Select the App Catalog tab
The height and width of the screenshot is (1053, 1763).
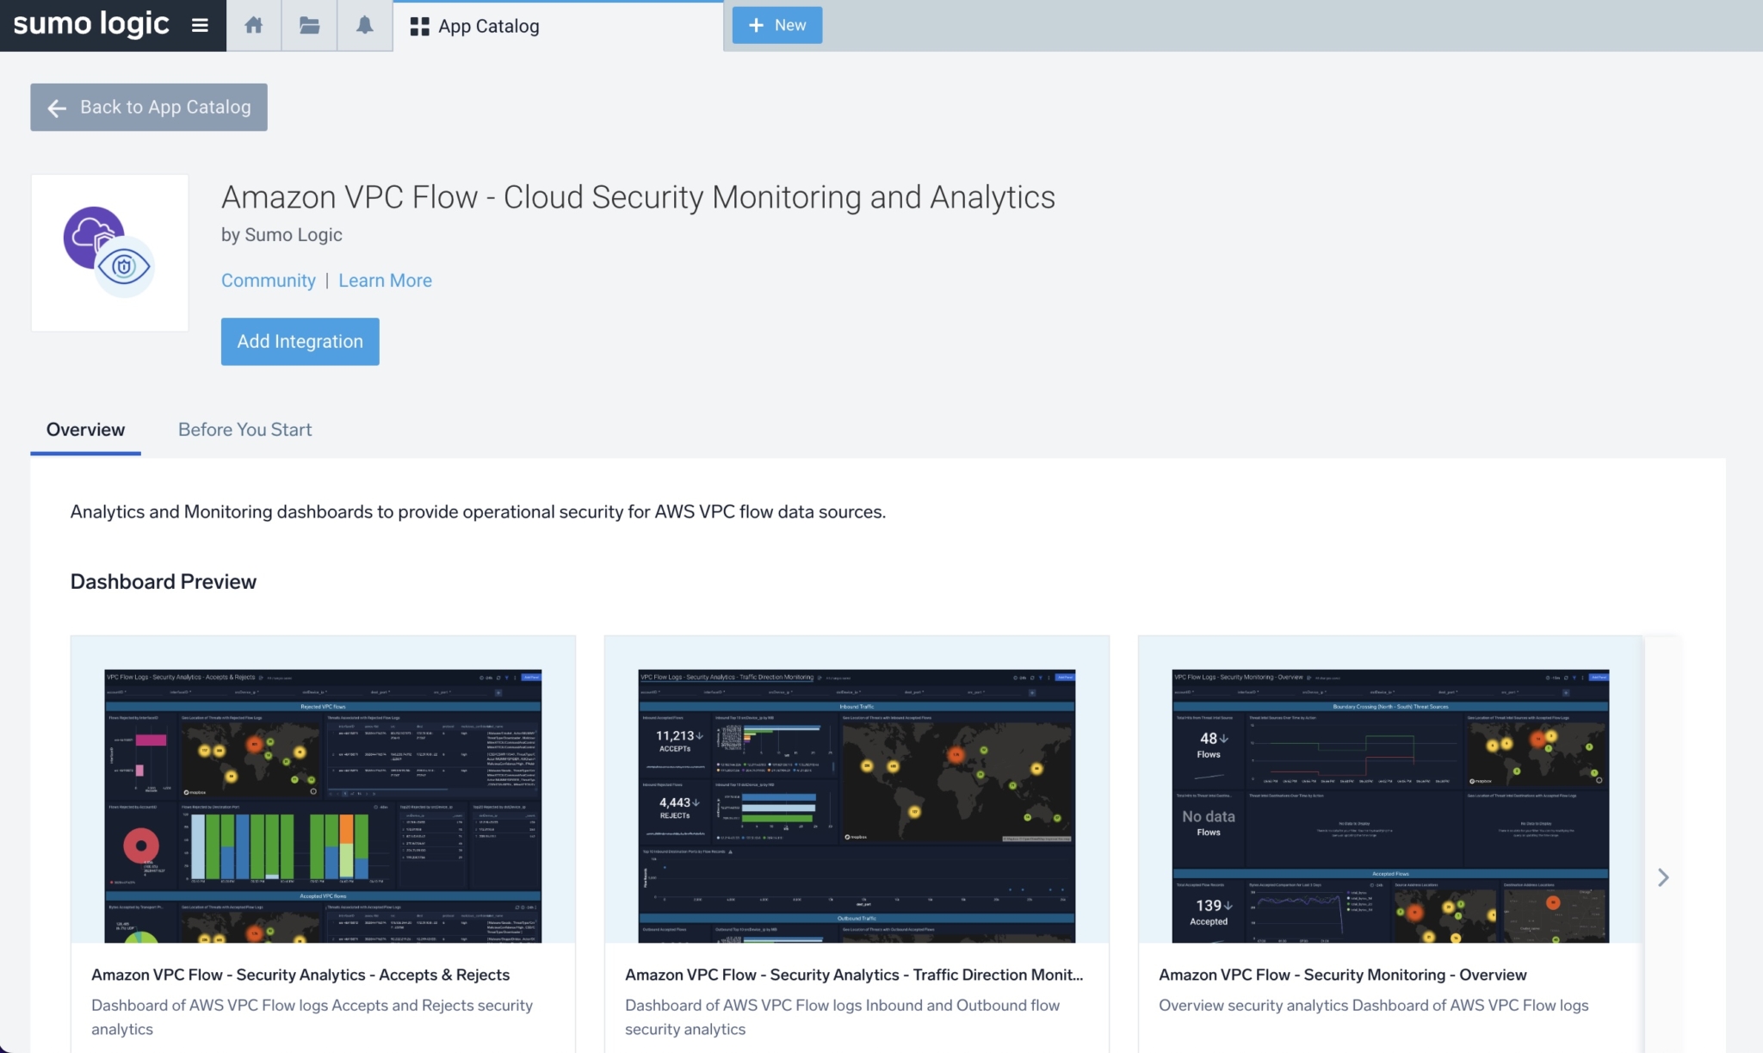[488, 27]
